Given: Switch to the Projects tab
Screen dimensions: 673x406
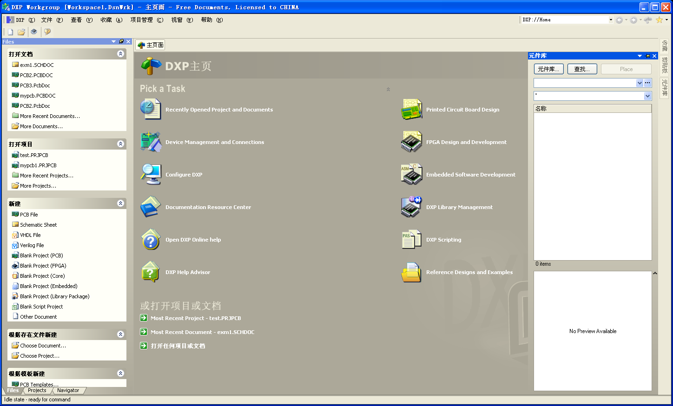Looking at the screenshot, I should (37, 391).
